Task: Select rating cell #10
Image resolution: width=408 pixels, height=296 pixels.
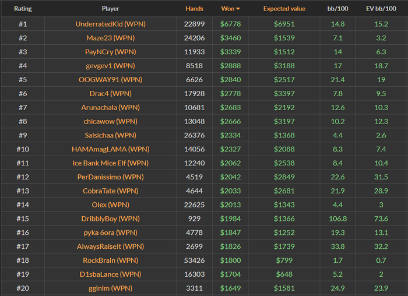Action: 23,149
